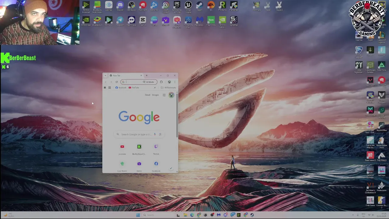Launch the Epic Games Launcher icon
This screenshot has height=219, width=389.
click(x=177, y=7)
